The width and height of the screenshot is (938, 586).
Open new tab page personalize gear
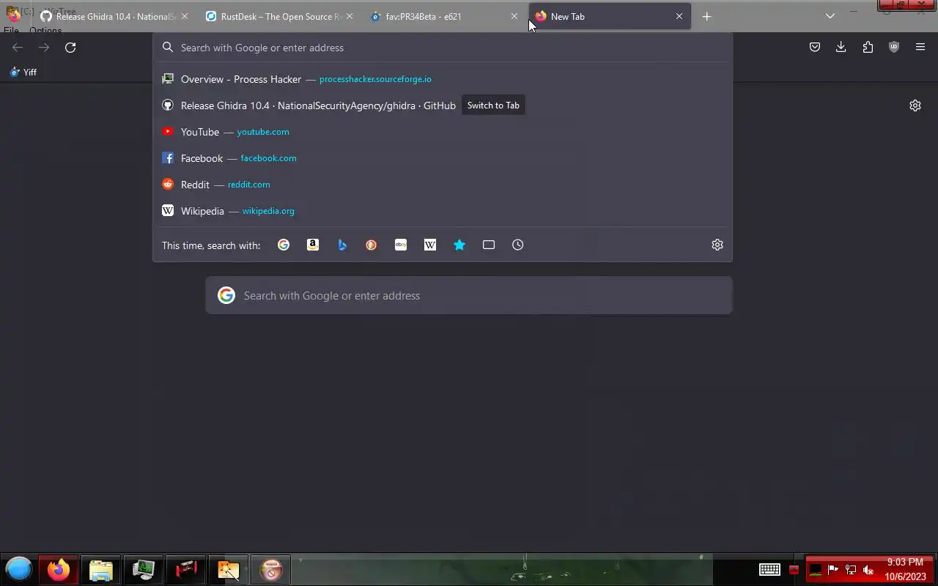(x=915, y=105)
